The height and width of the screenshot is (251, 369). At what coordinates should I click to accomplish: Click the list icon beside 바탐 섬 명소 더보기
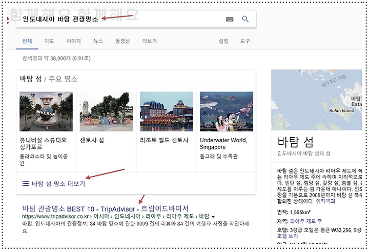[26, 183]
